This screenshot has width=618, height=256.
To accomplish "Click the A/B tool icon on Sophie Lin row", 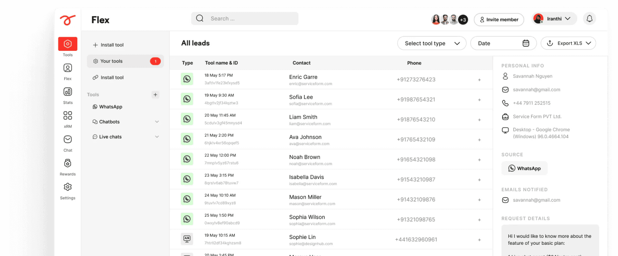I will click(187, 239).
